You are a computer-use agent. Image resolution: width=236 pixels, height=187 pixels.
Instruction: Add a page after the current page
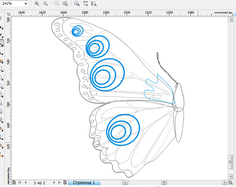(x=65, y=182)
